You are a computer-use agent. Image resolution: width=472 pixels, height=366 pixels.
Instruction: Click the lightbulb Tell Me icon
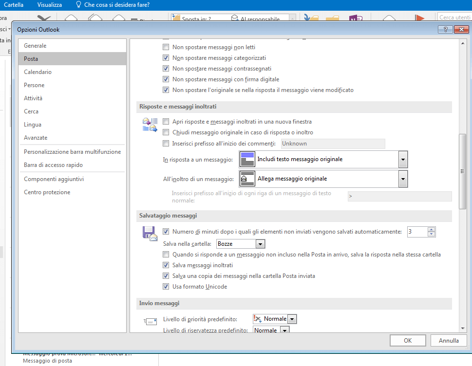[79, 5]
